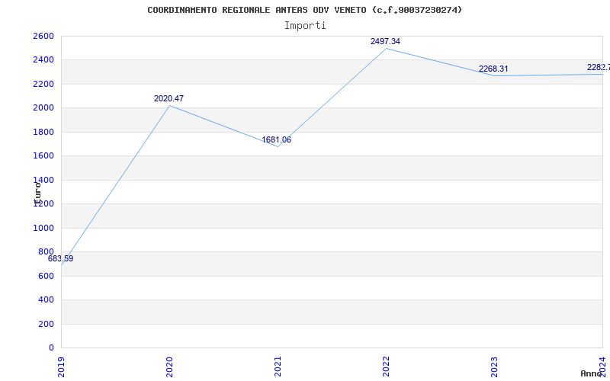Select the 2400 y-axis label

pos(43,60)
